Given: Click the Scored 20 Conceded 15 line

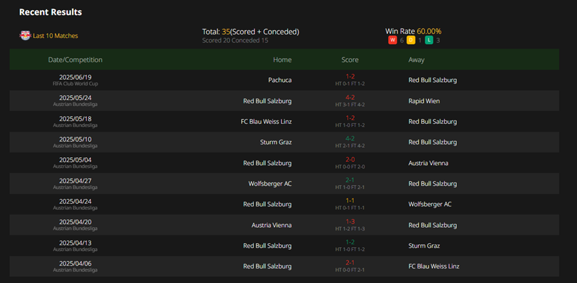Looking at the screenshot, I should click(235, 41).
